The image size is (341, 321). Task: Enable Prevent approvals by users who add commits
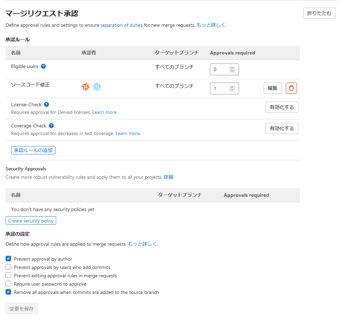pos(9,267)
